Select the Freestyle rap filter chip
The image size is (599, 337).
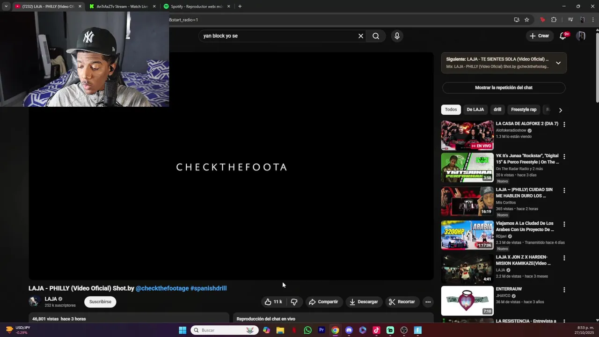[x=524, y=110]
